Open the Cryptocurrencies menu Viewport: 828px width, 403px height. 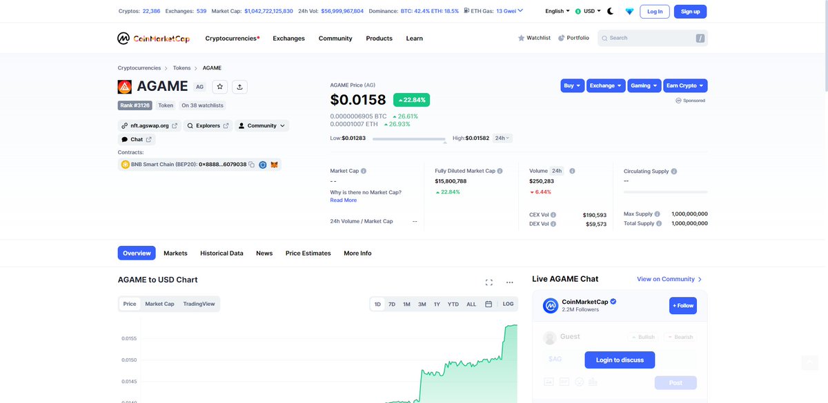[x=233, y=39]
